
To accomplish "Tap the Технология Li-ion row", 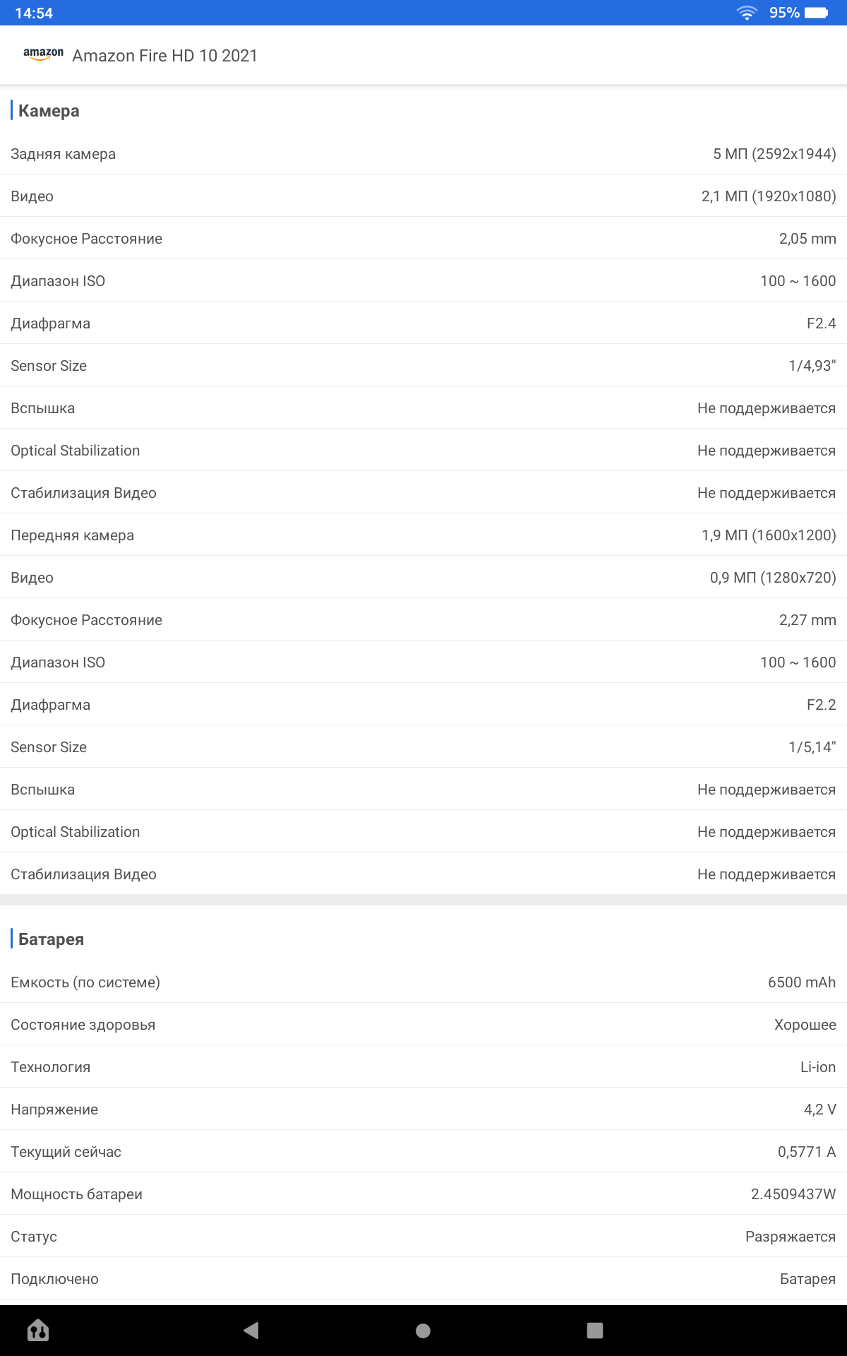I will (x=423, y=1067).
